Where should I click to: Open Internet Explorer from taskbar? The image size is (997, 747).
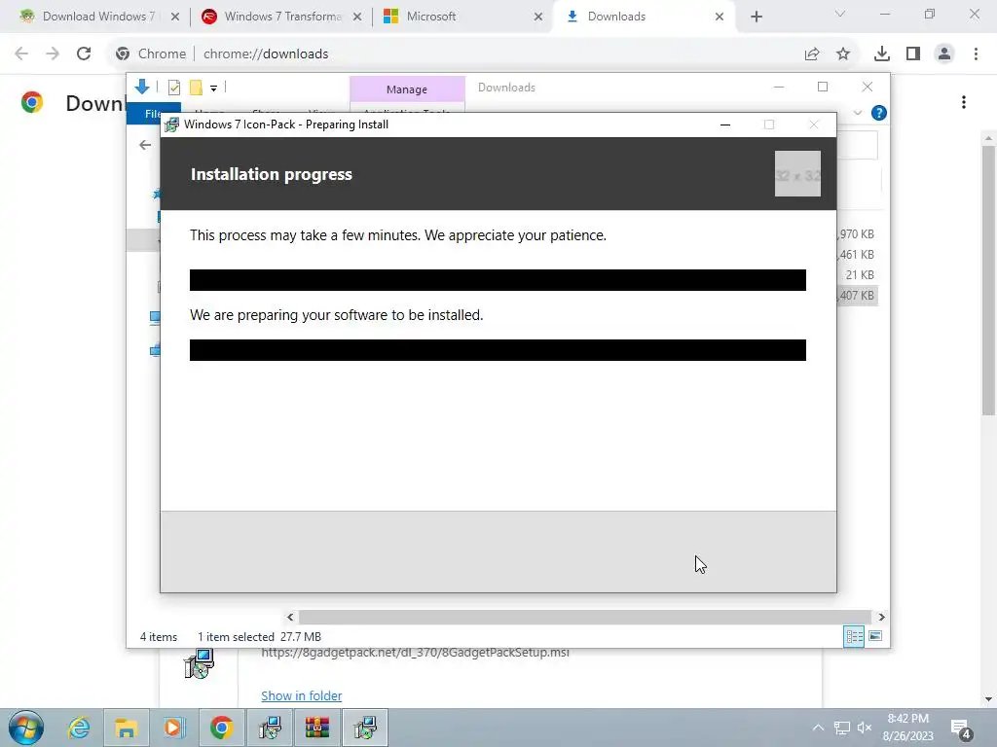pos(80,728)
